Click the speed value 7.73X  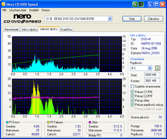(x=158, y=134)
